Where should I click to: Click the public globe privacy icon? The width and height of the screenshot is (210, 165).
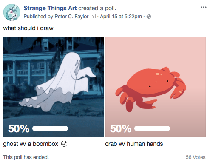pos(149,17)
